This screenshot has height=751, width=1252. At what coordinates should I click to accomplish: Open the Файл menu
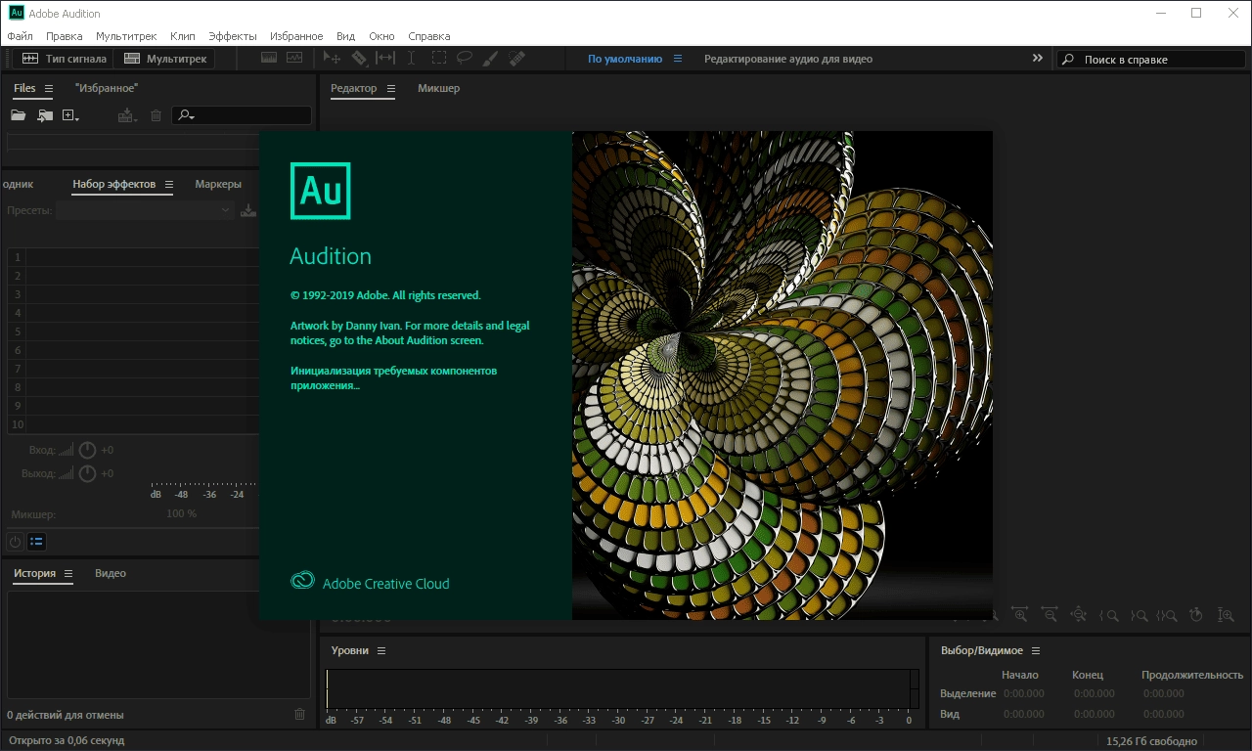tap(20, 36)
